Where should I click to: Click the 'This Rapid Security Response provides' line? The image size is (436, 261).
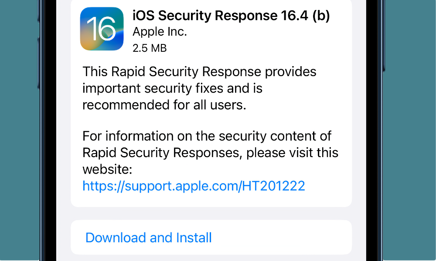199,72
